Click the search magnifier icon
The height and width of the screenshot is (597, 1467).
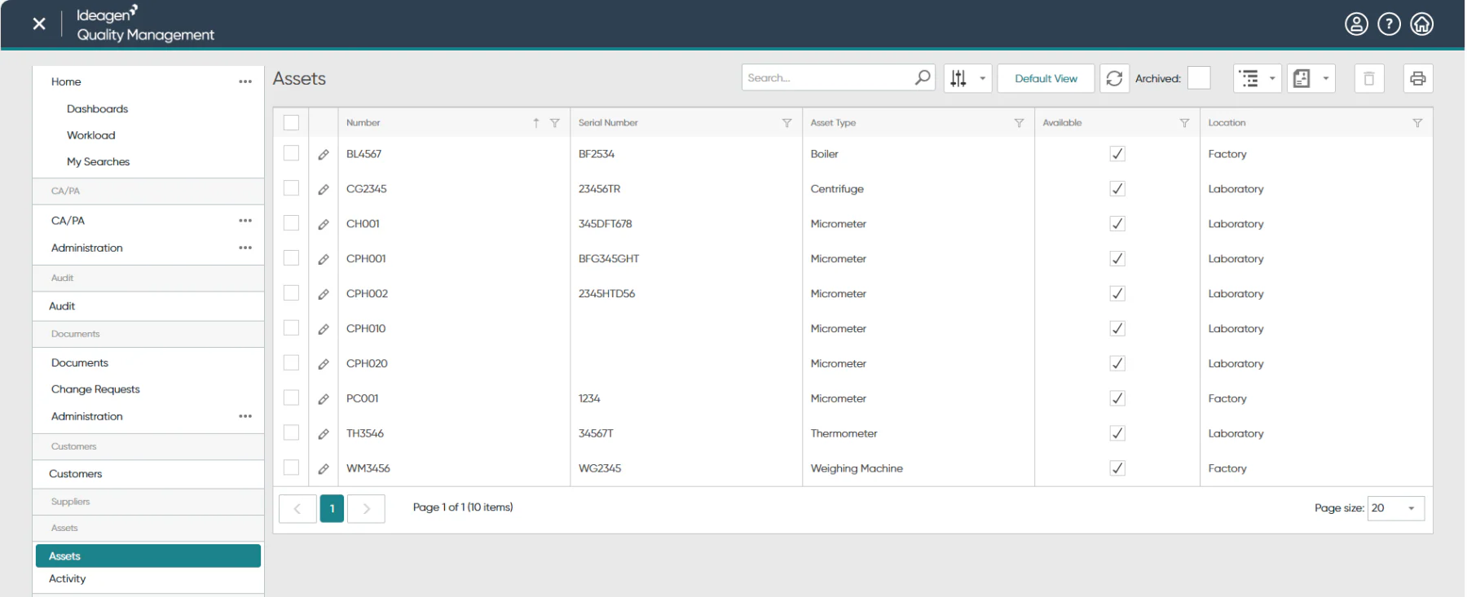(922, 78)
